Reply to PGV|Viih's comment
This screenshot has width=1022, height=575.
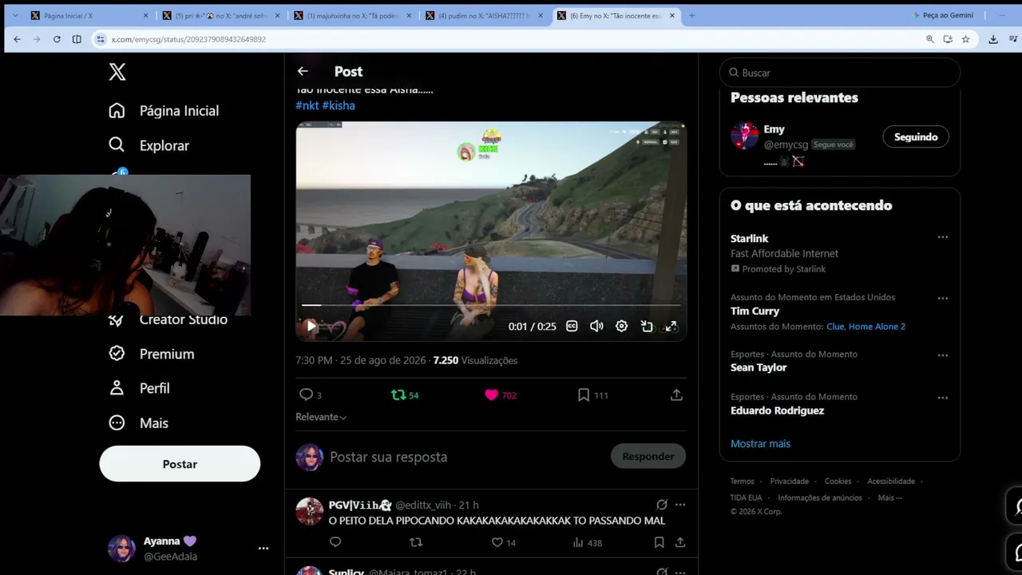335,542
